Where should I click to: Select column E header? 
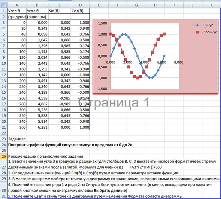coord(99,5)
